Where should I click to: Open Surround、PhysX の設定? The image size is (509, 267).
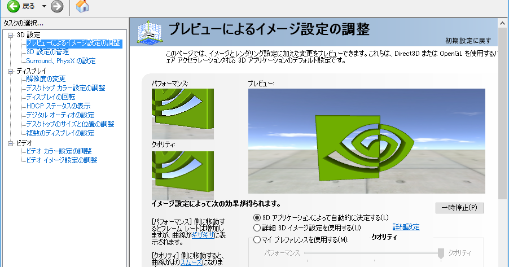[61, 61]
